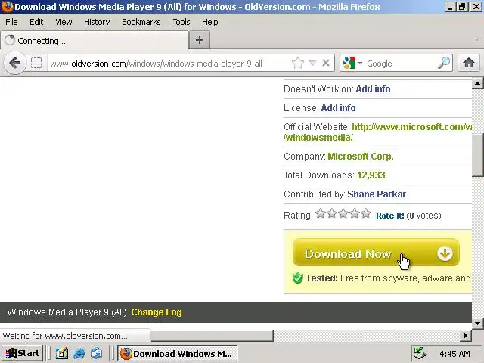Click the Microsoft Corp. company link
This screenshot has height=363, width=484.
click(361, 157)
